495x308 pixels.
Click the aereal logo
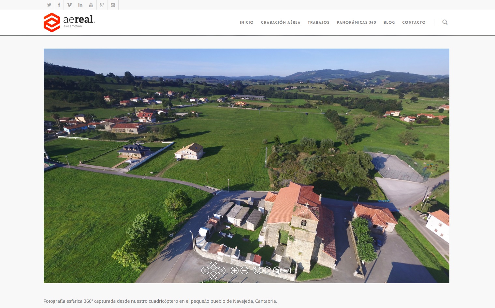69,22
